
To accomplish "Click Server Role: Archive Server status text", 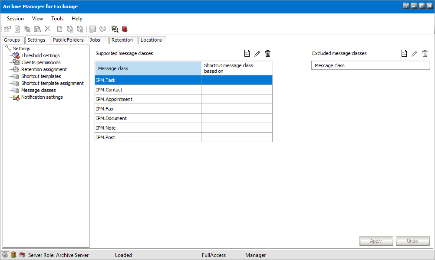I will coord(58,255).
